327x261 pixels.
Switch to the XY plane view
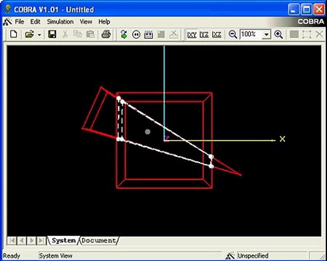click(192, 34)
